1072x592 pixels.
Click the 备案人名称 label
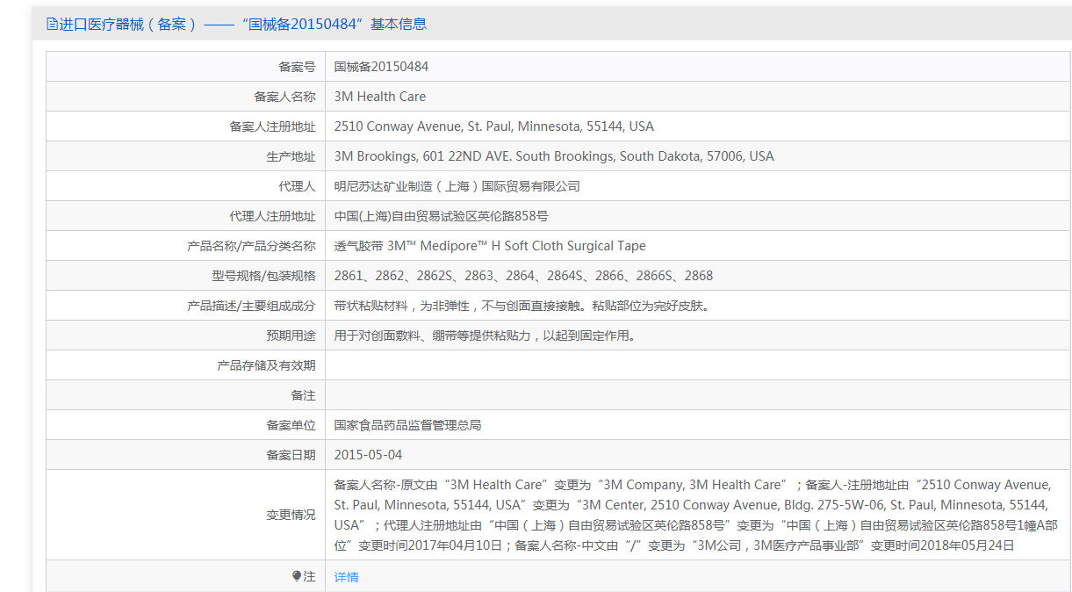pos(284,97)
